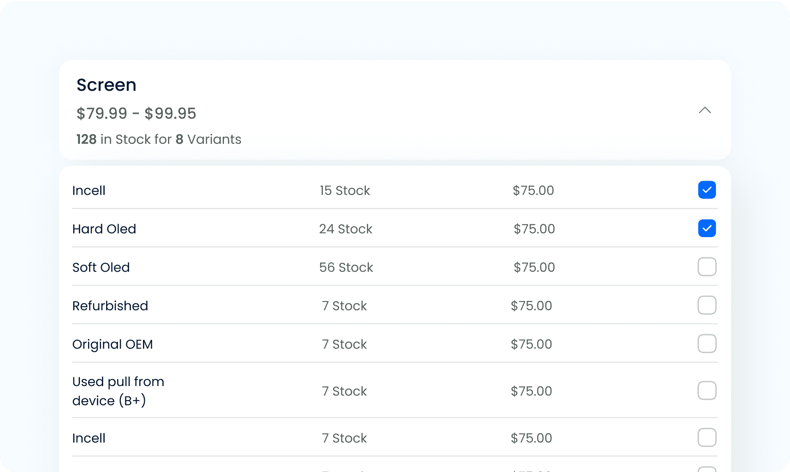Collapse the Screen section chevron
Image resolution: width=790 pixels, height=472 pixels.
[x=705, y=110]
